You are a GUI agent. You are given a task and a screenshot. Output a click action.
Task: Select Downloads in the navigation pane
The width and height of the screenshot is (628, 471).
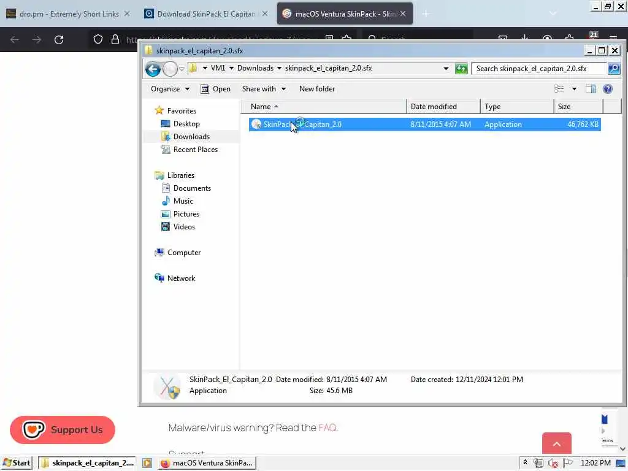coord(191,137)
